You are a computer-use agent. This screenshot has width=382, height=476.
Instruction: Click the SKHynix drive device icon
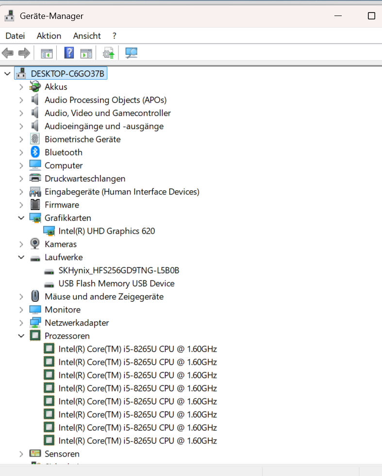(x=49, y=272)
